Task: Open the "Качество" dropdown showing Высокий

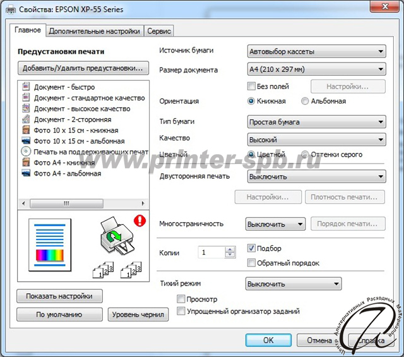Action: point(316,140)
